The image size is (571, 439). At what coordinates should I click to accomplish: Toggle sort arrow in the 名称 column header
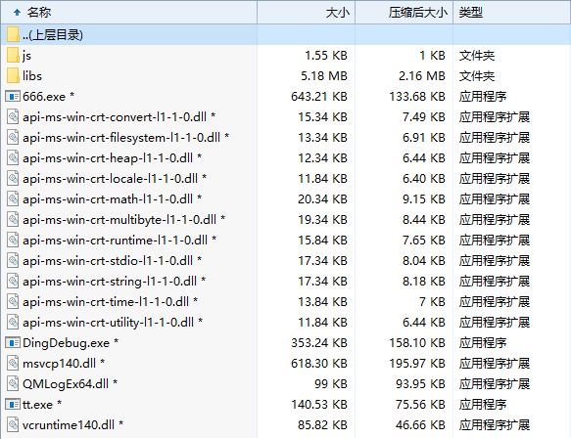point(17,13)
